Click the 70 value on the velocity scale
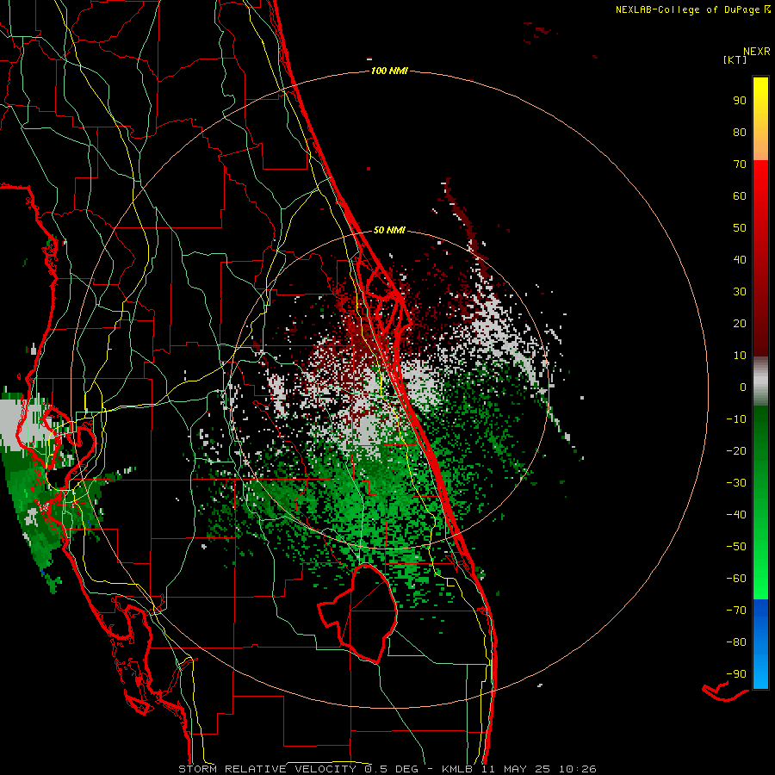 (740, 164)
